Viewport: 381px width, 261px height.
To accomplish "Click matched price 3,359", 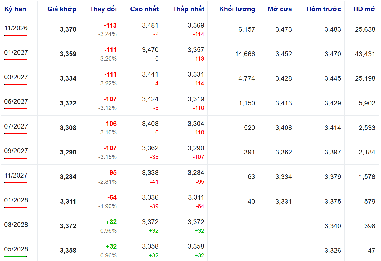I will tap(68, 54).
